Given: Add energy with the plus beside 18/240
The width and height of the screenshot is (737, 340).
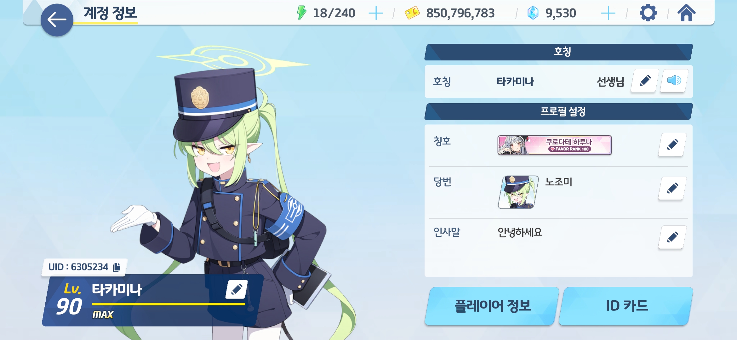Looking at the screenshot, I should 375,14.
